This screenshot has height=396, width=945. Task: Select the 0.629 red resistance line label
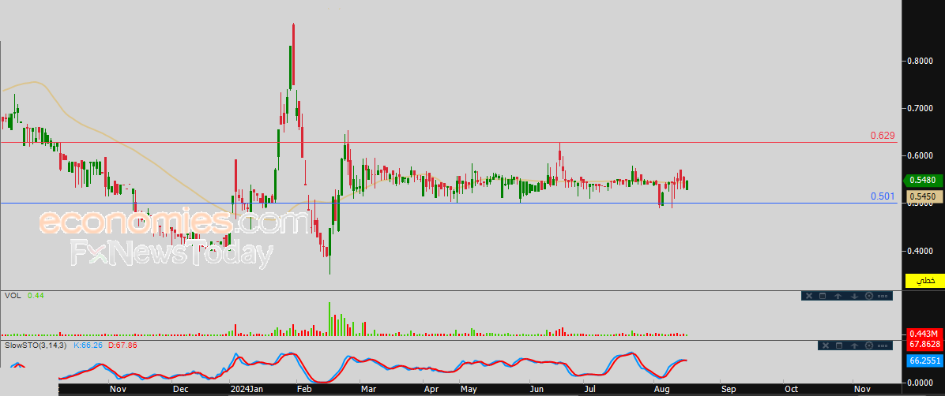(x=883, y=136)
